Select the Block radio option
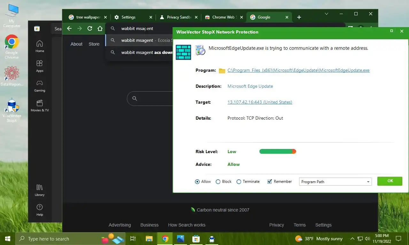Viewport: 409px width, 245px height. tap(223, 182)
